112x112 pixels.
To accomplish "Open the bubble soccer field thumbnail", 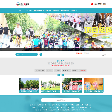I will tap(50, 85).
